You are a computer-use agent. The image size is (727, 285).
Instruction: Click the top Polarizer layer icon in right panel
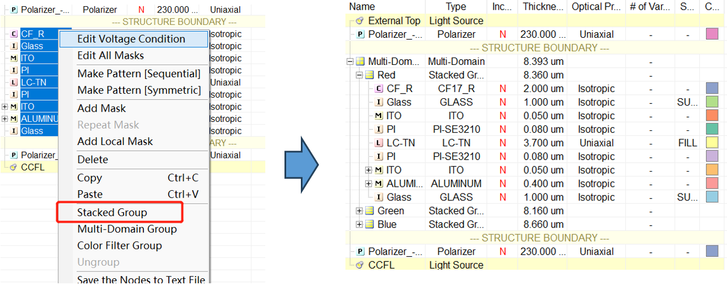coord(360,34)
